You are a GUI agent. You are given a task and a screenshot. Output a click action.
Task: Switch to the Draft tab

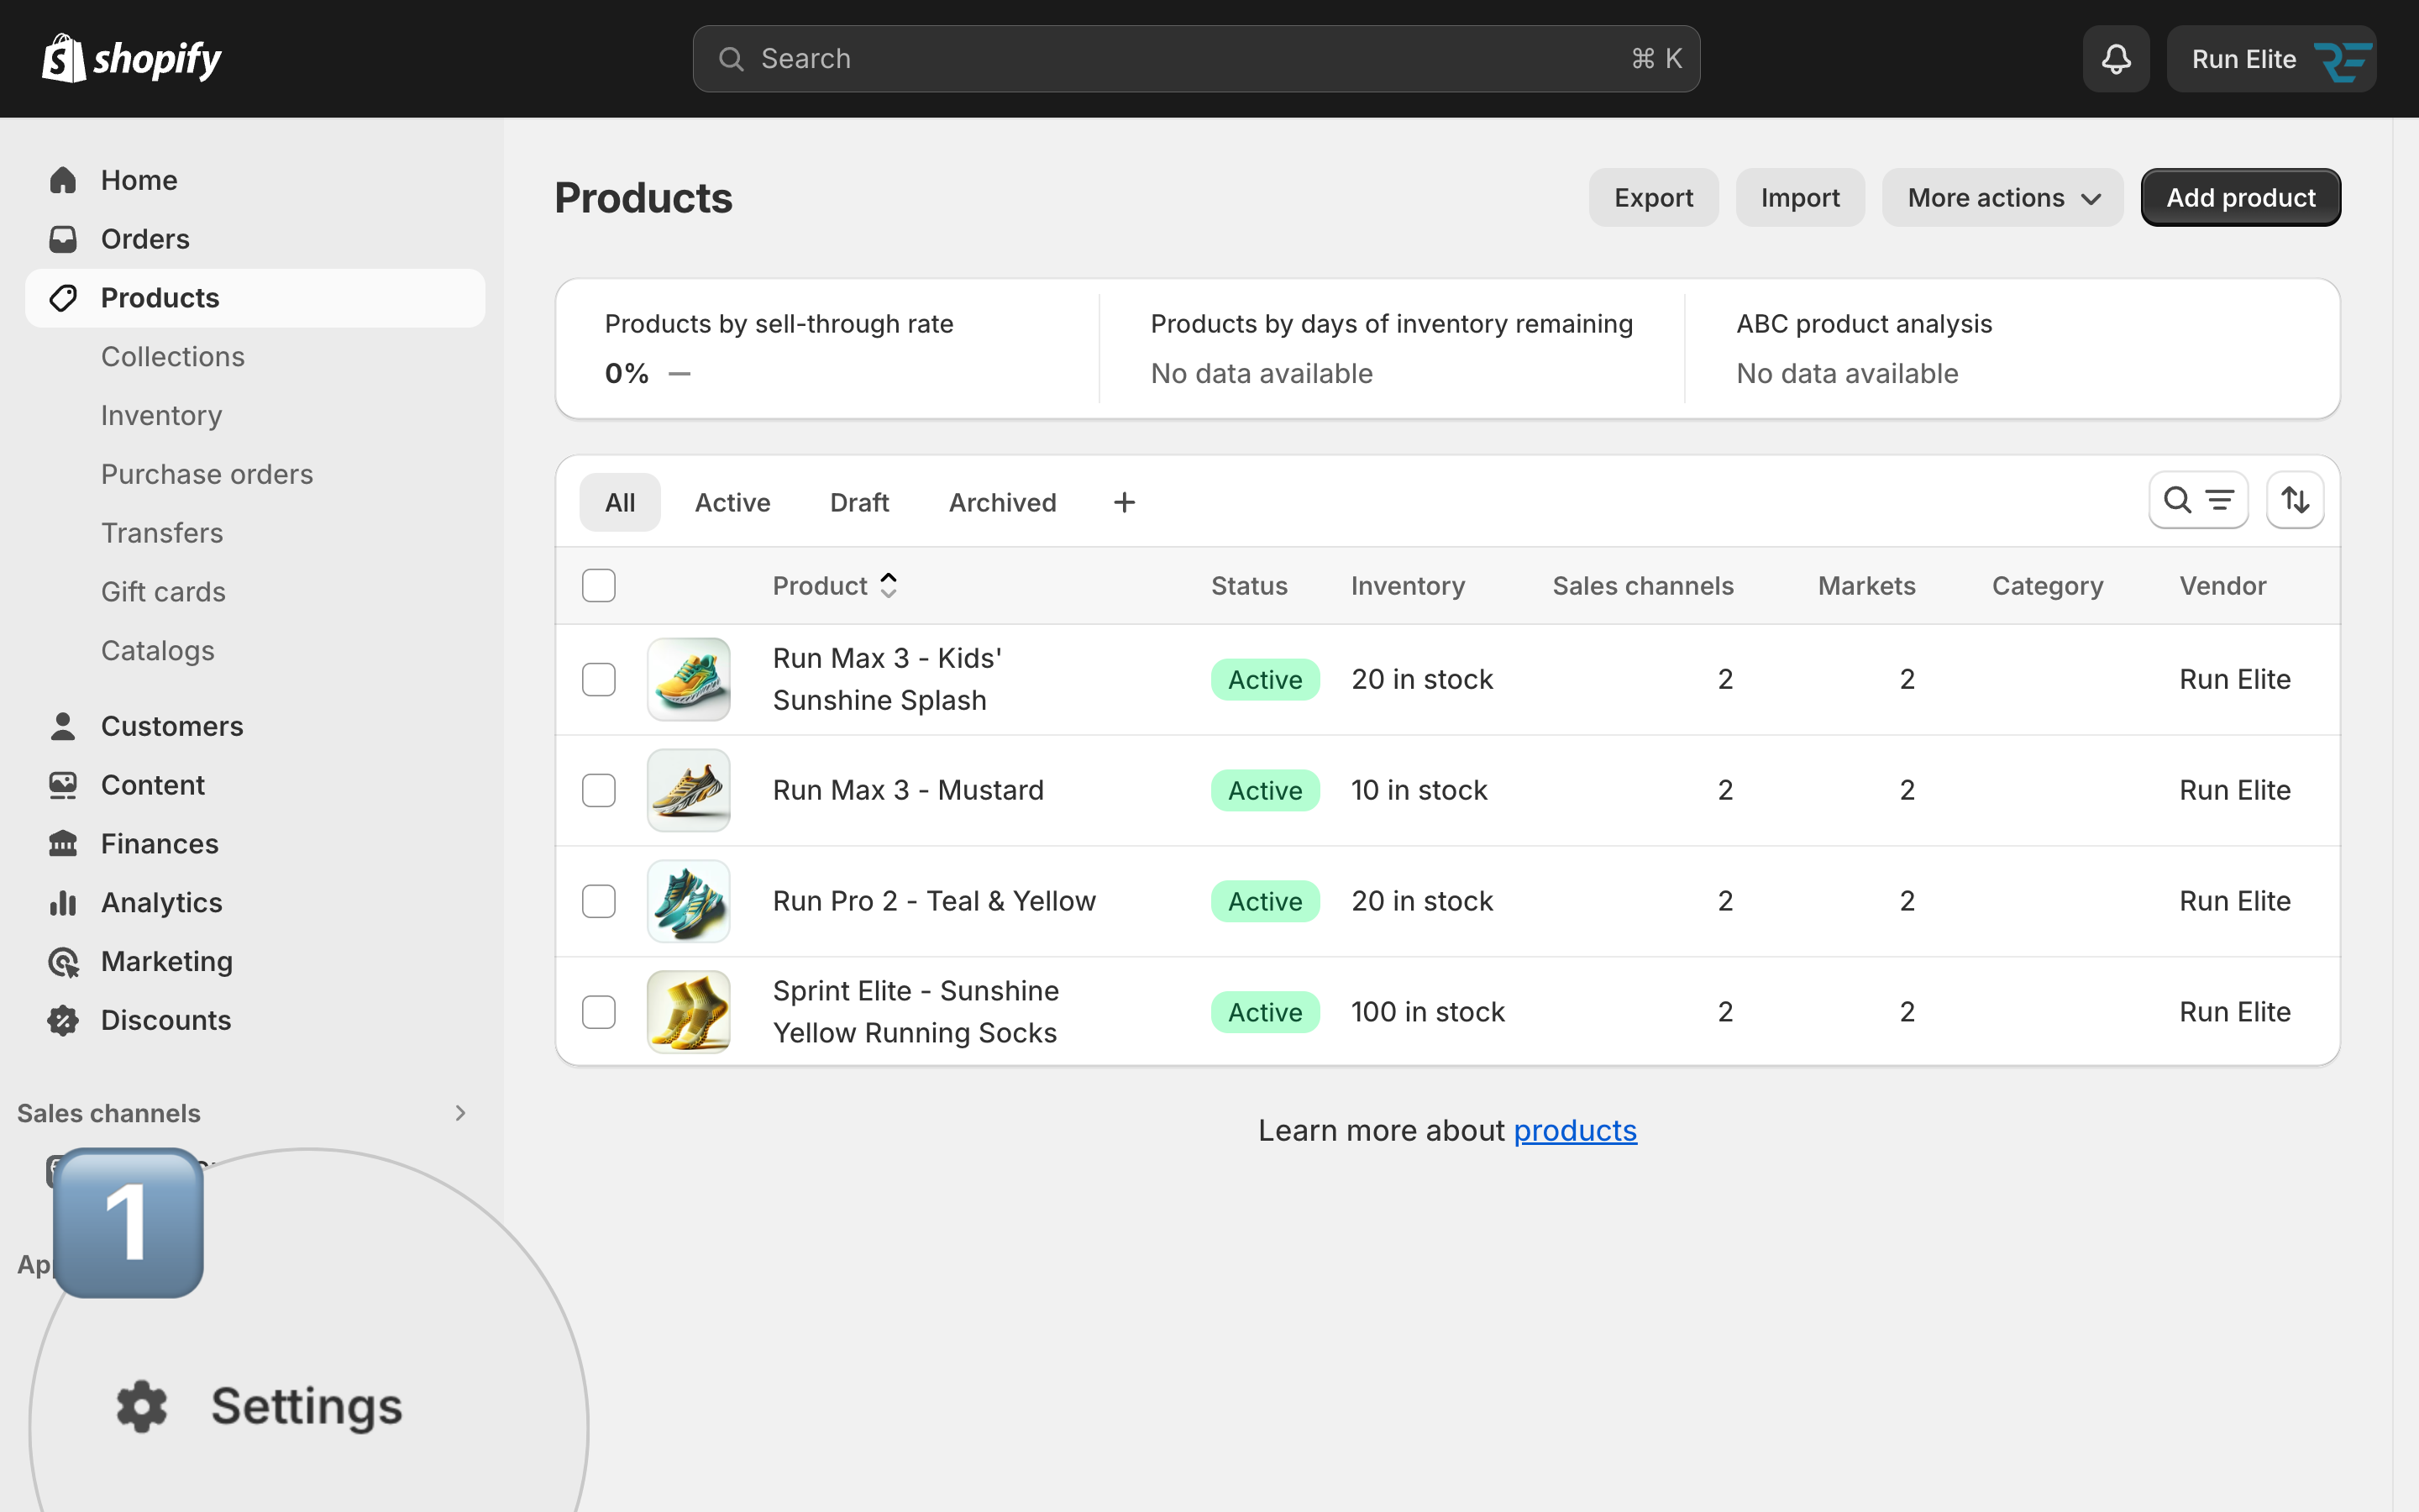pyautogui.click(x=859, y=502)
